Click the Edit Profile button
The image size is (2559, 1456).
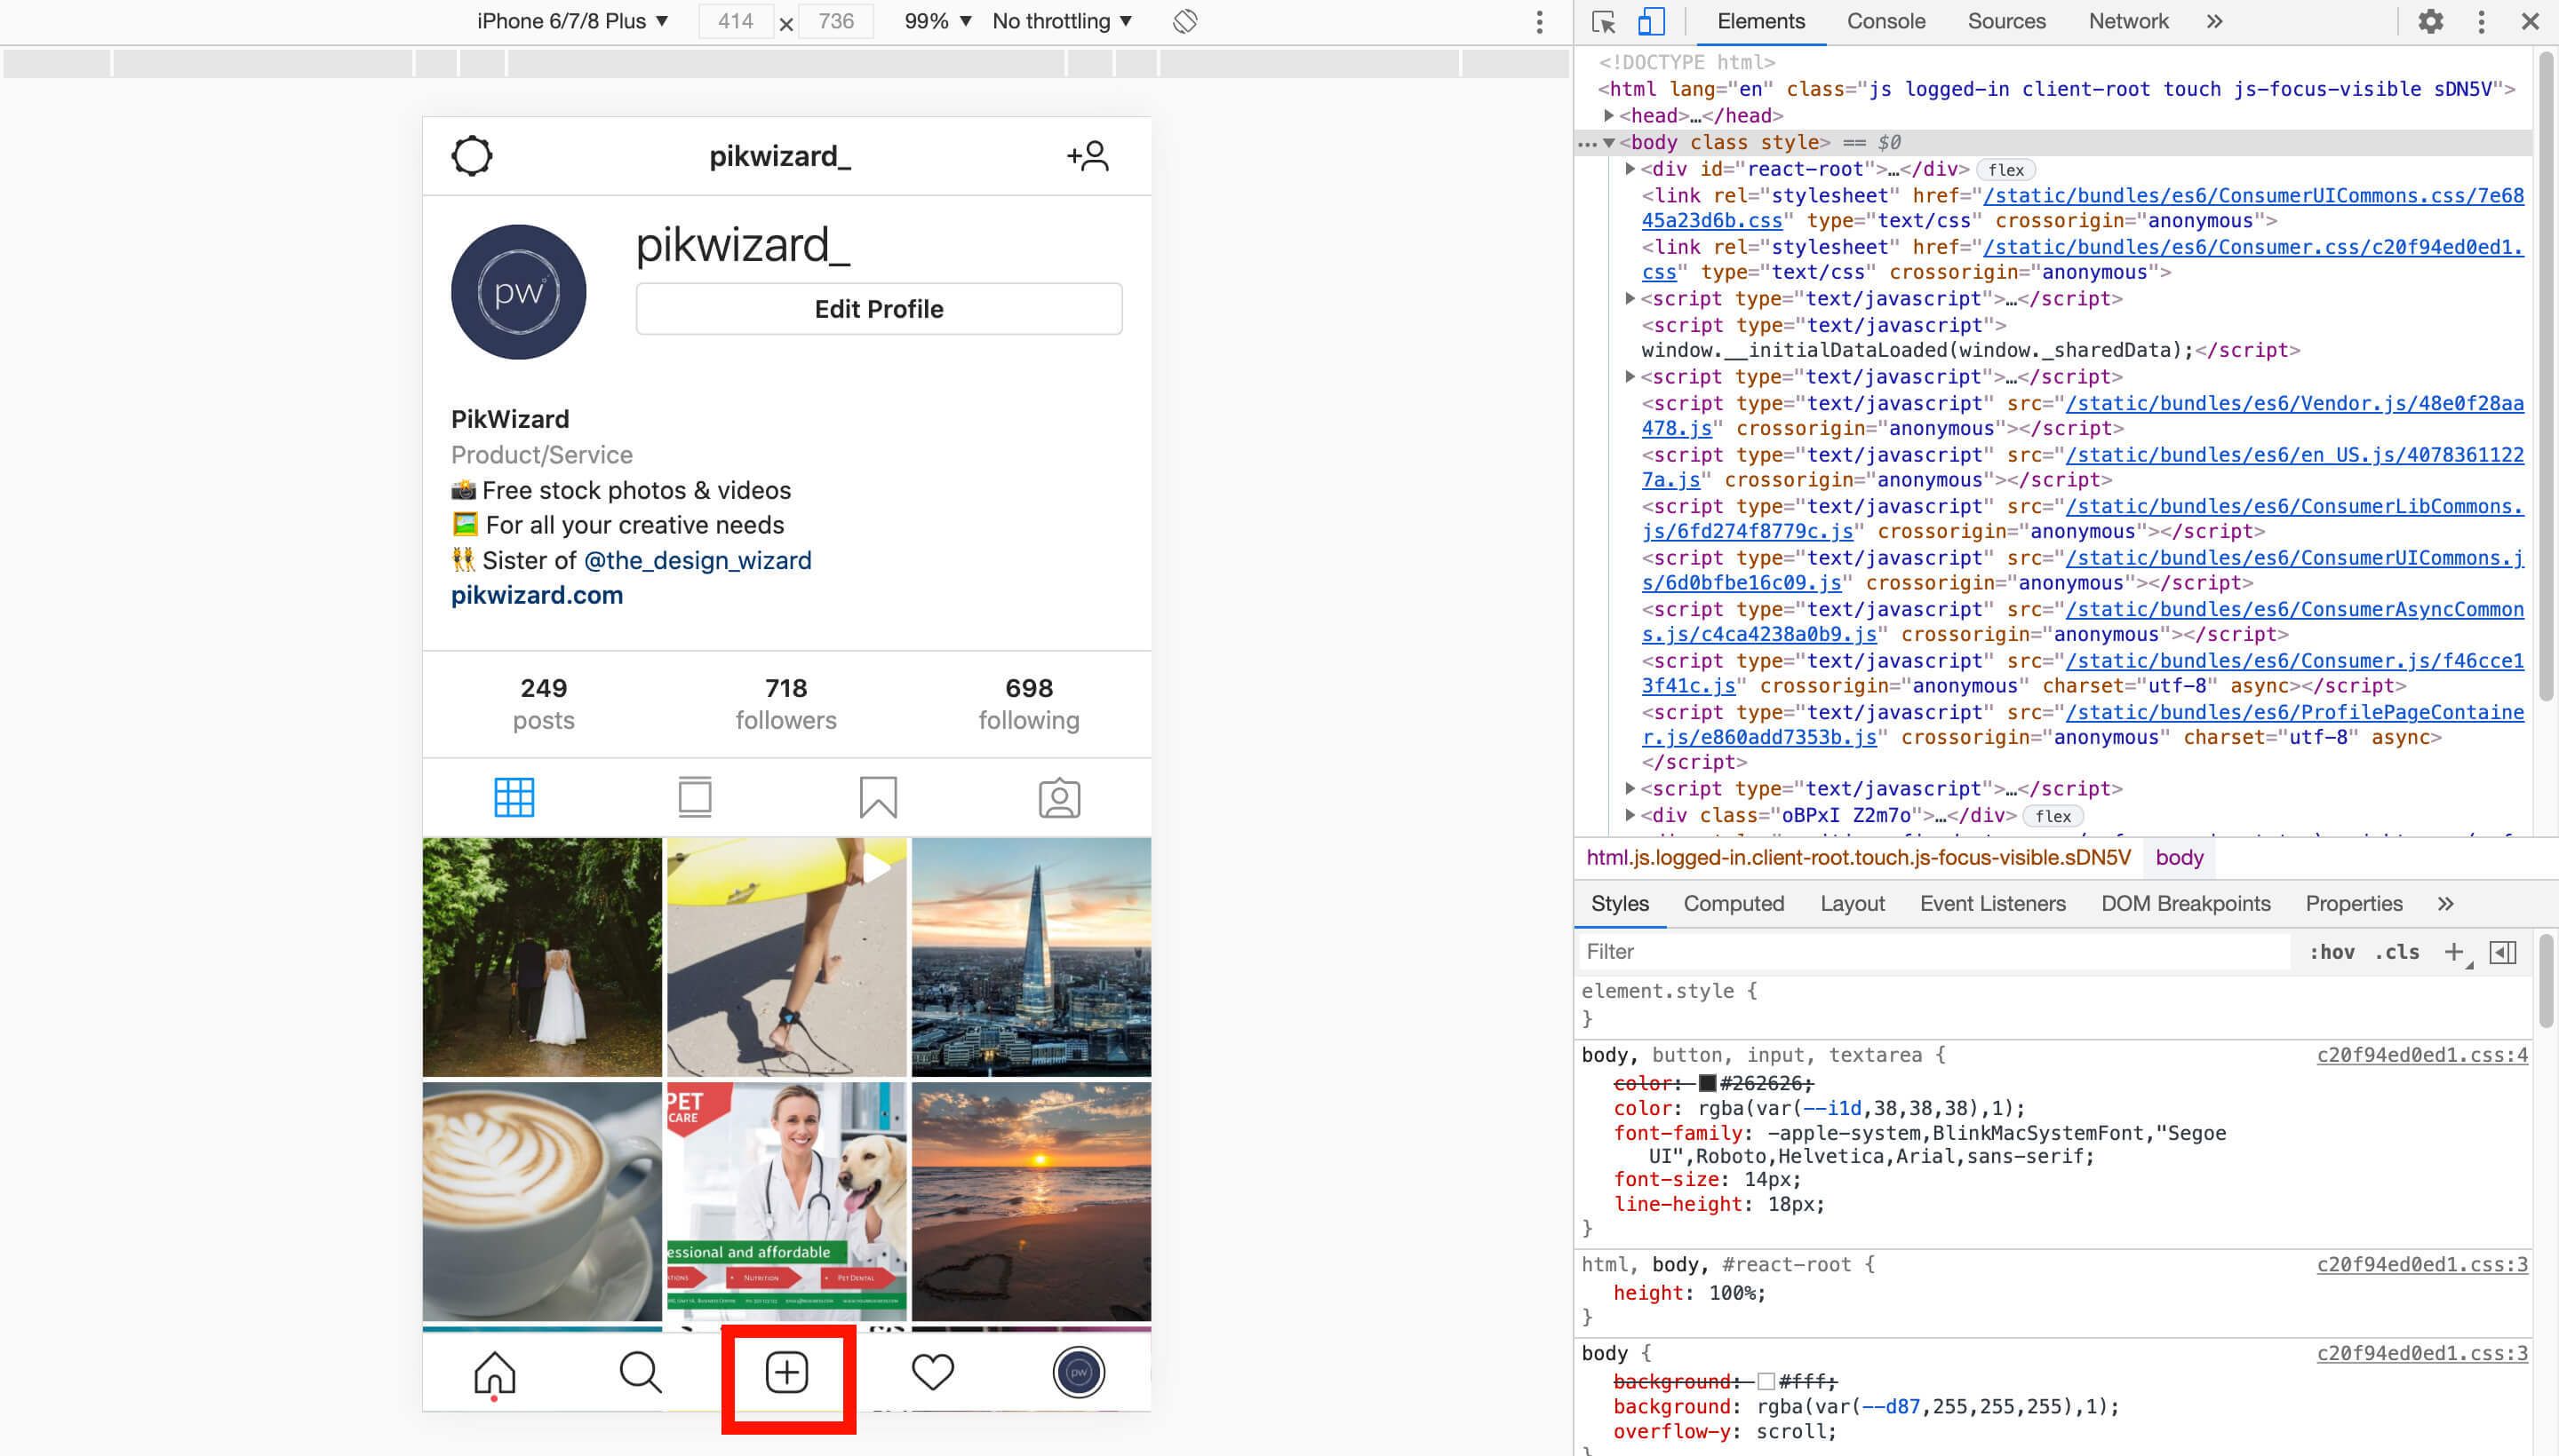point(879,309)
